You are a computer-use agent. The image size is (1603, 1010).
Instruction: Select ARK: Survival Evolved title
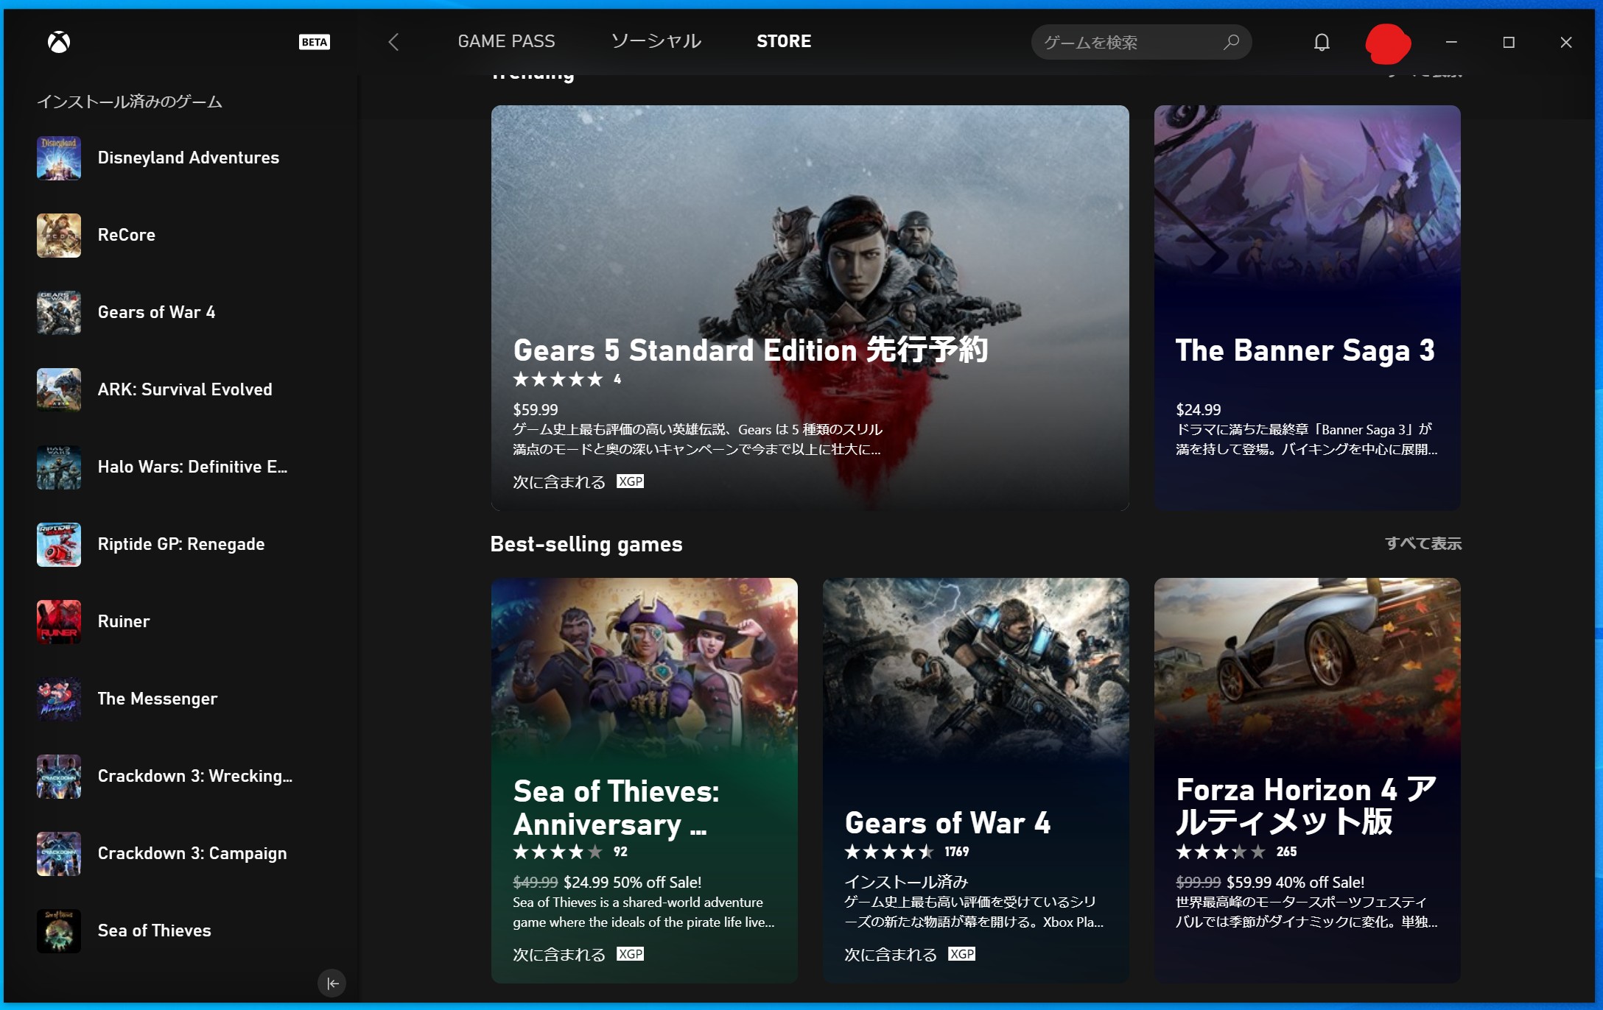185,389
